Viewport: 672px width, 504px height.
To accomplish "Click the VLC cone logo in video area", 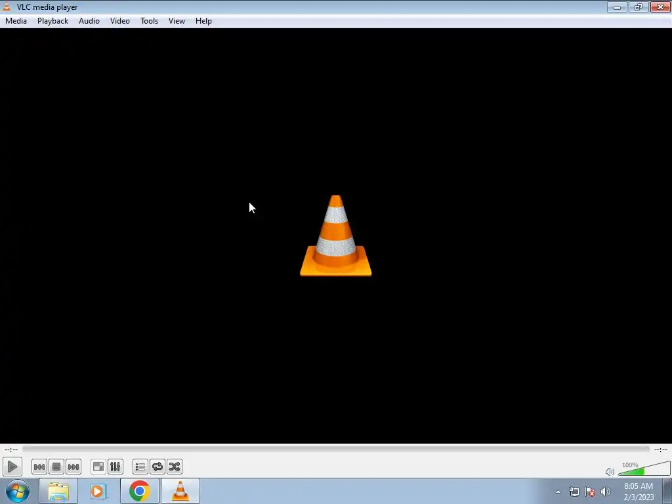I will [x=335, y=236].
